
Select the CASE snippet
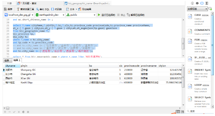[199, 19]
